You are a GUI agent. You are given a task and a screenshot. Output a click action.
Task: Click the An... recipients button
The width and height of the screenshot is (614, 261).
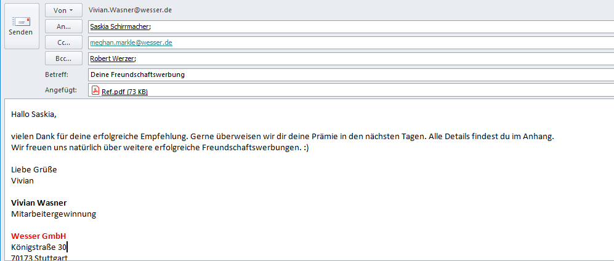click(63, 26)
